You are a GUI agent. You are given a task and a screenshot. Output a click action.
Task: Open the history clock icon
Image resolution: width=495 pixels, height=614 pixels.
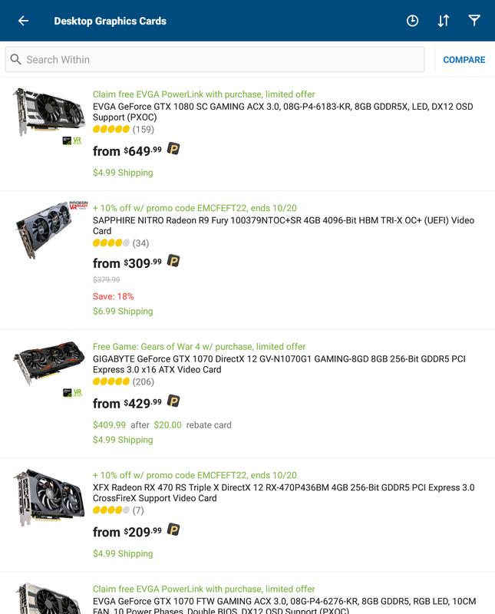(412, 21)
